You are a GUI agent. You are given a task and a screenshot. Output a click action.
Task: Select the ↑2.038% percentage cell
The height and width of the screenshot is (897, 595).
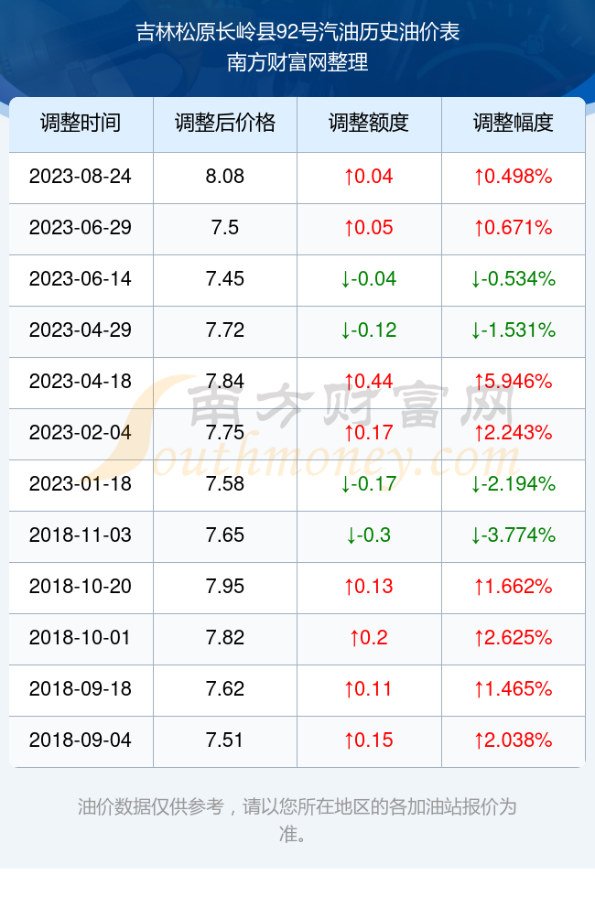[x=514, y=740]
